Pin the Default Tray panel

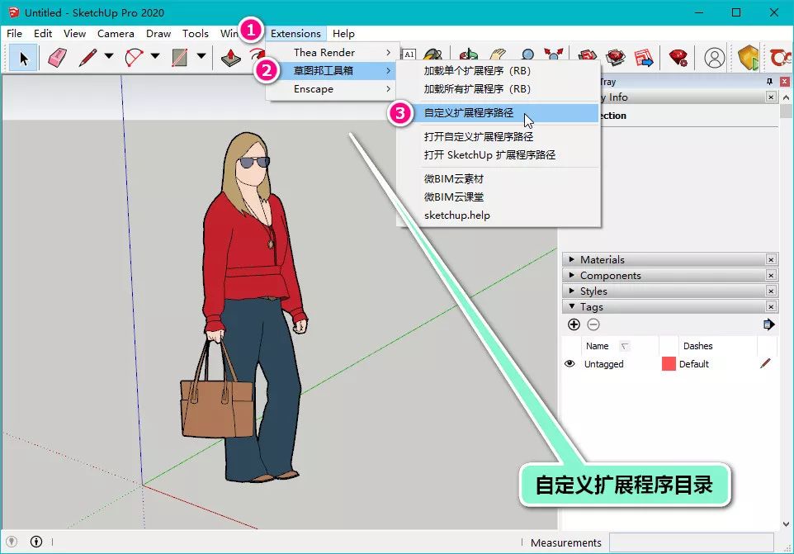click(x=769, y=82)
